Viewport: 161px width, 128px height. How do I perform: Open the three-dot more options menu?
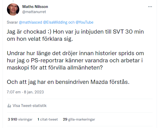(x=150, y=7)
